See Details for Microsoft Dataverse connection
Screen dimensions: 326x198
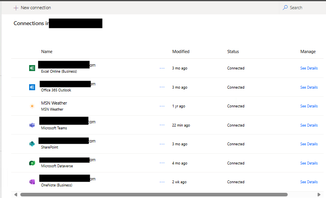click(x=309, y=163)
